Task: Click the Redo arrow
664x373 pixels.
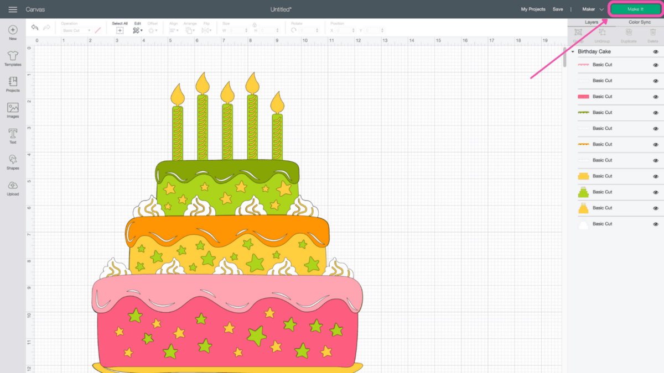Action: [x=47, y=28]
